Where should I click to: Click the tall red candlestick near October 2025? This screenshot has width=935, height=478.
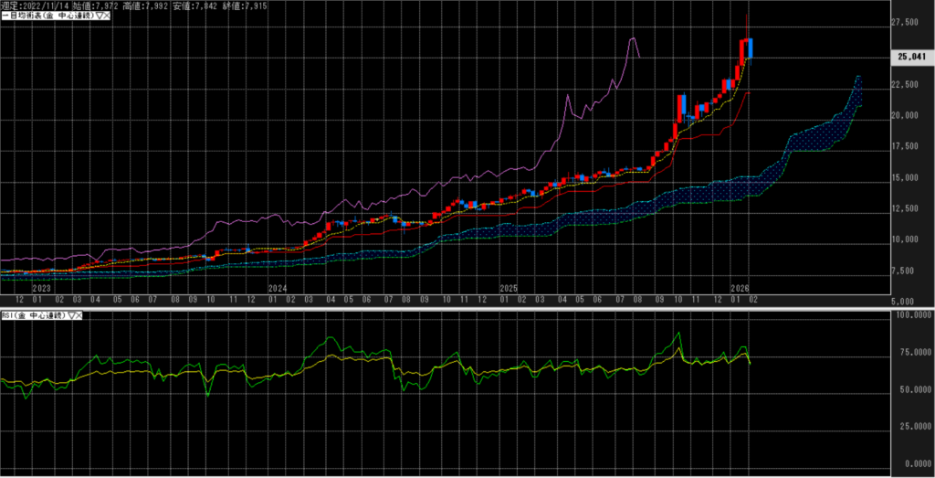coord(680,108)
